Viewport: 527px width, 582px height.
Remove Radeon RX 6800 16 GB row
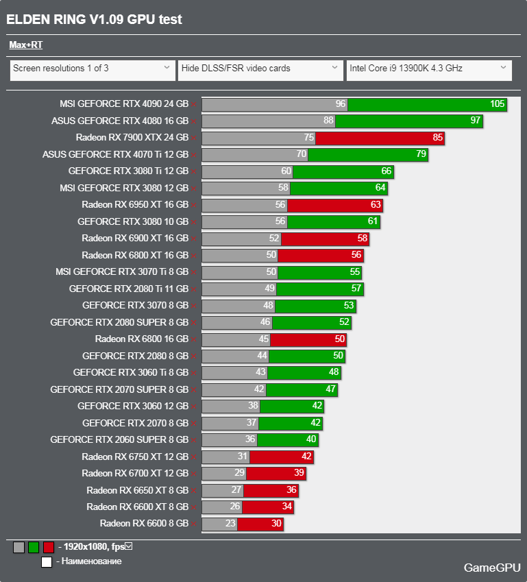click(x=194, y=339)
